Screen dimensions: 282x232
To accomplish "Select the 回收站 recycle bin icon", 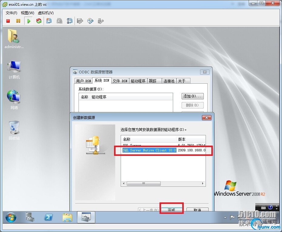I will click(x=14, y=130).
